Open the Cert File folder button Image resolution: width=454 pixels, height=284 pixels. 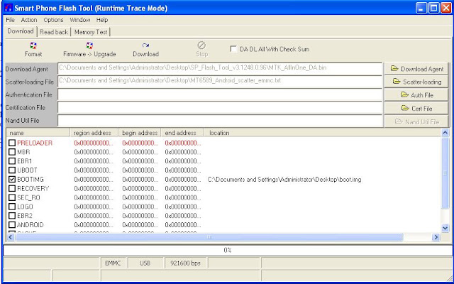[x=416, y=108]
